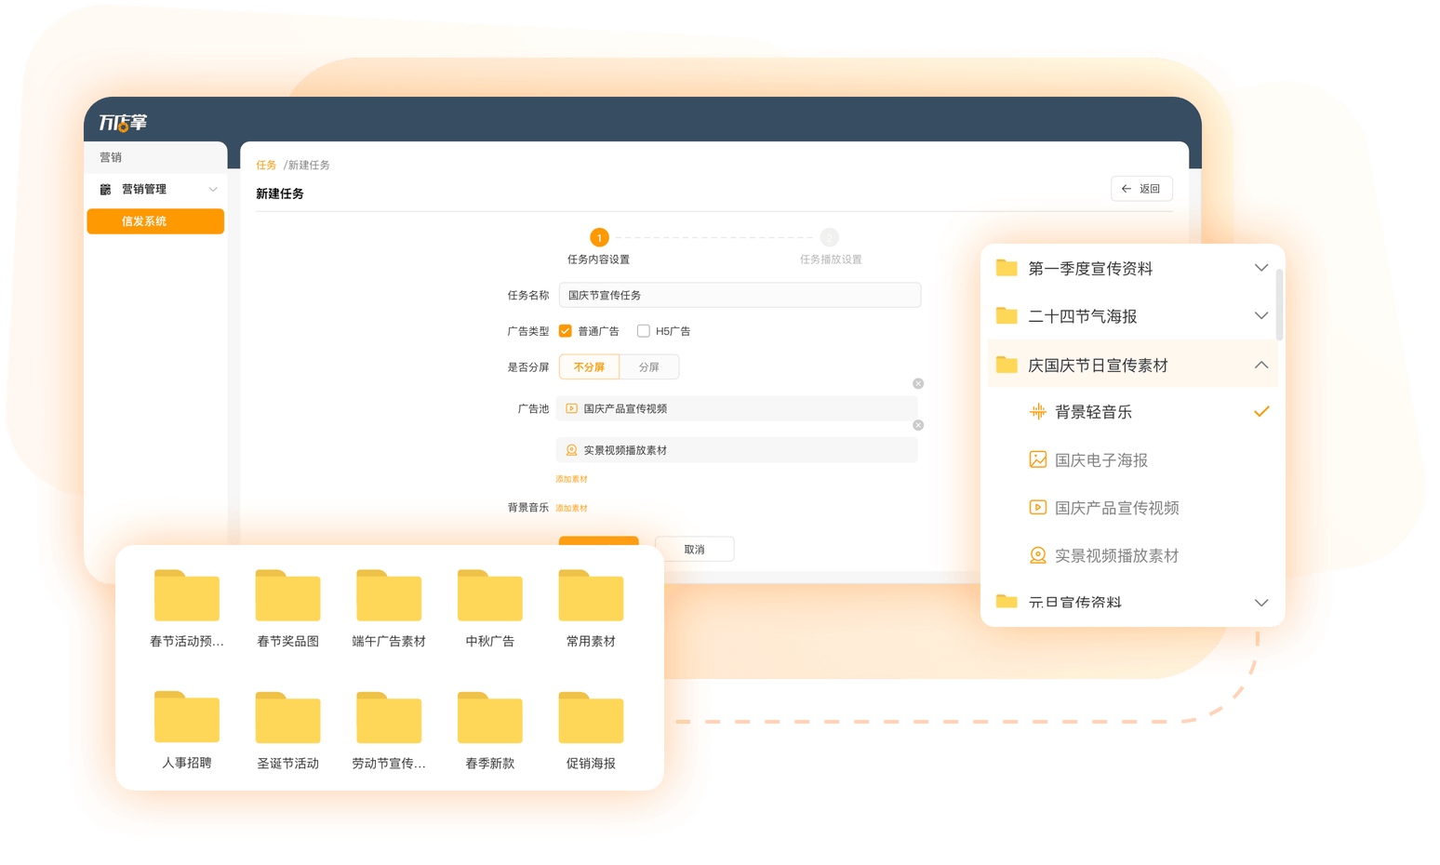Collapse the 庆国庆节日宣传素材 folder
Image resolution: width=1440 pixels, height=865 pixels.
(1261, 366)
